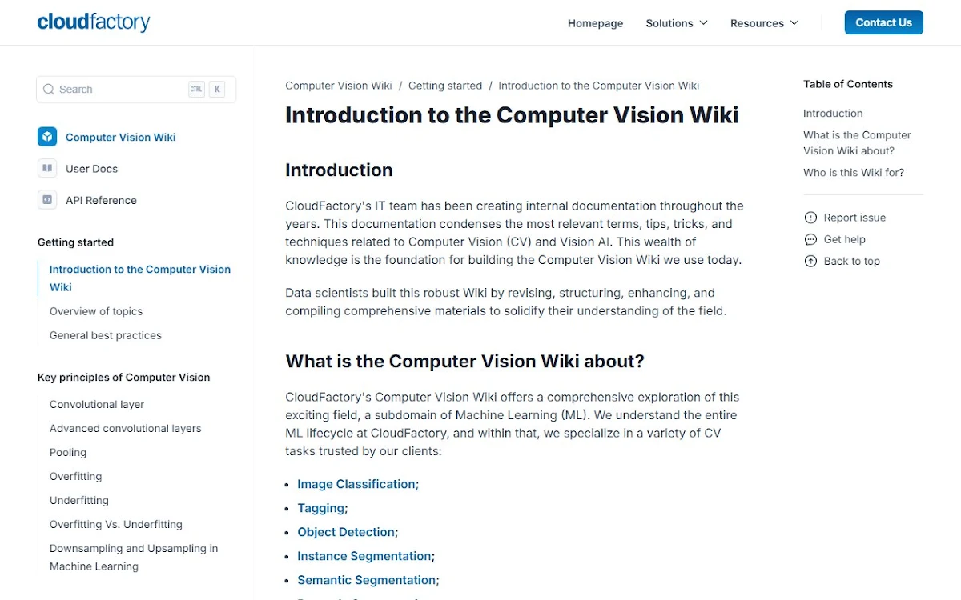Open Getting started breadcrumb link

click(x=445, y=86)
